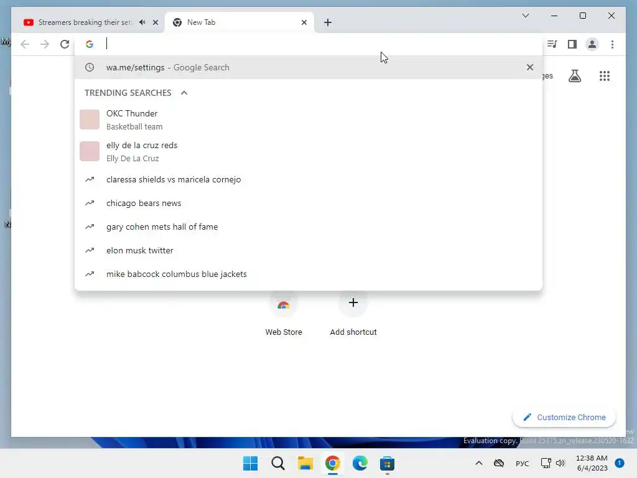The width and height of the screenshot is (637, 478).
Task: Switch the РУС input language indicator
Action: (x=523, y=463)
